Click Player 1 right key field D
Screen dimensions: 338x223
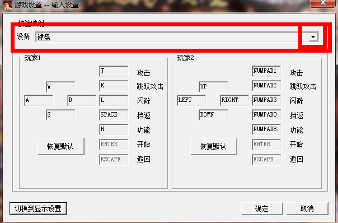[x=82, y=100]
